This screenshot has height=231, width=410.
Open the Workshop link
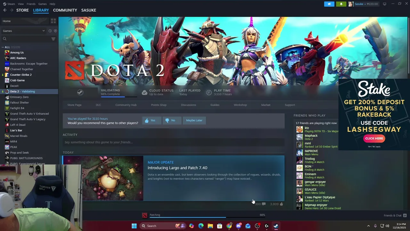tap(240, 105)
